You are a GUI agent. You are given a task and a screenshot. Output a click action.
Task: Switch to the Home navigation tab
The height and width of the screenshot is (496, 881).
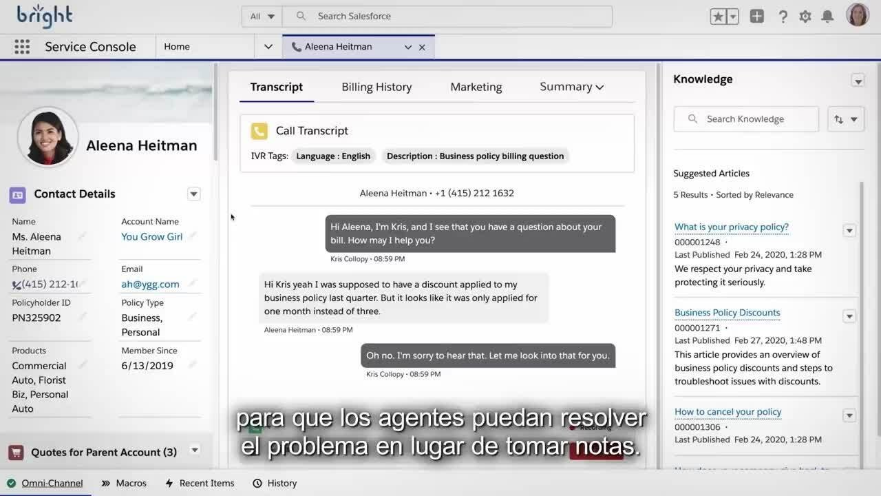(x=177, y=47)
